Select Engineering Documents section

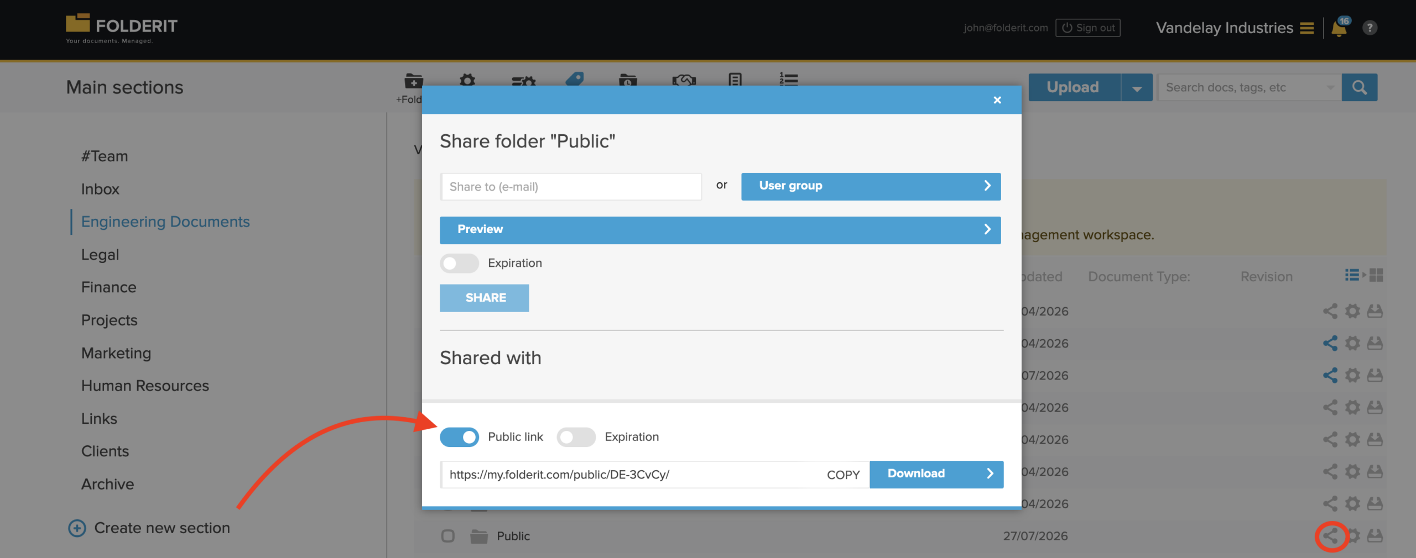tap(165, 222)
